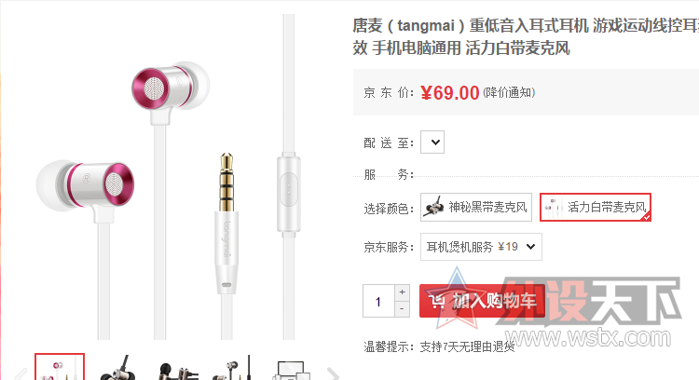Screen dimensions: 699x380
Task: Decrease quantity with the minus button
Action: [x=402, y=308]
